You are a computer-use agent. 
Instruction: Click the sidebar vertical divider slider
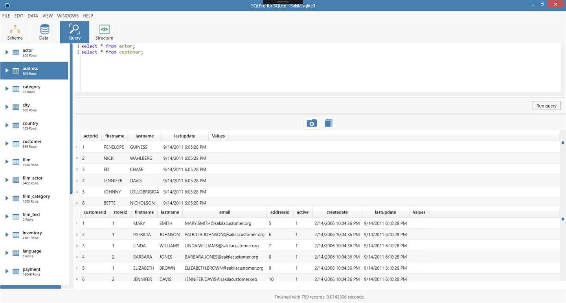pyautogui.click(x=71, y=119)
